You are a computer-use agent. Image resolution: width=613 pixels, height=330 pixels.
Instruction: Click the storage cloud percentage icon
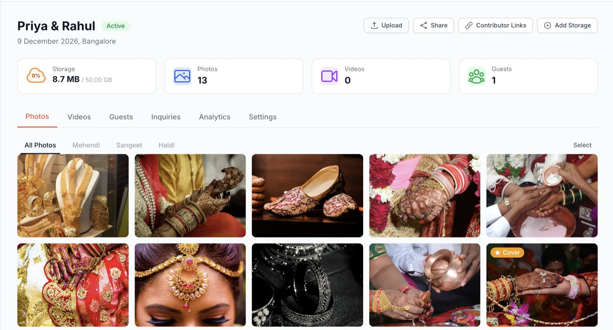[x=36, y=75]
